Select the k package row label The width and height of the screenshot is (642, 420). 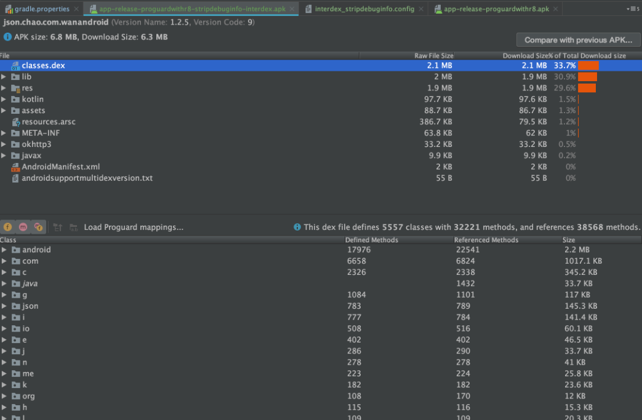point(25,385)
